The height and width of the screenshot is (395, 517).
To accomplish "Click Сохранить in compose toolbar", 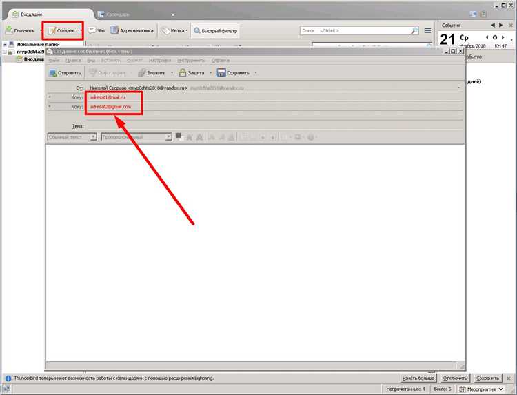I will [x=233, y=72].
